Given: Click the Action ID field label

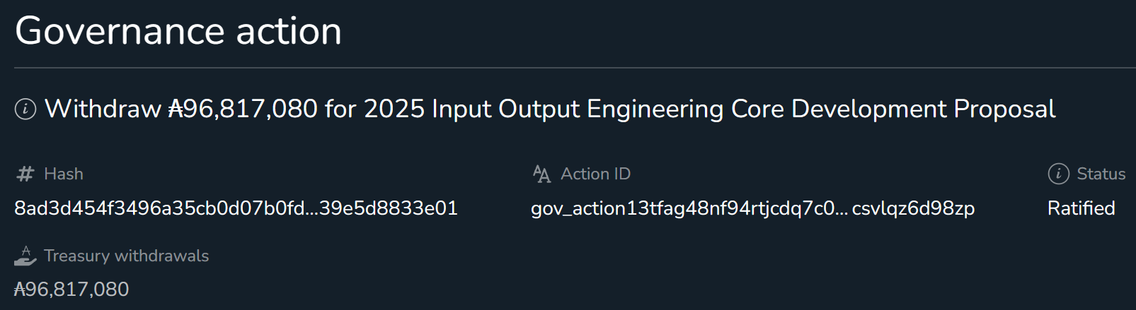Looking at the screenshot, I should [x=595, y=174].
